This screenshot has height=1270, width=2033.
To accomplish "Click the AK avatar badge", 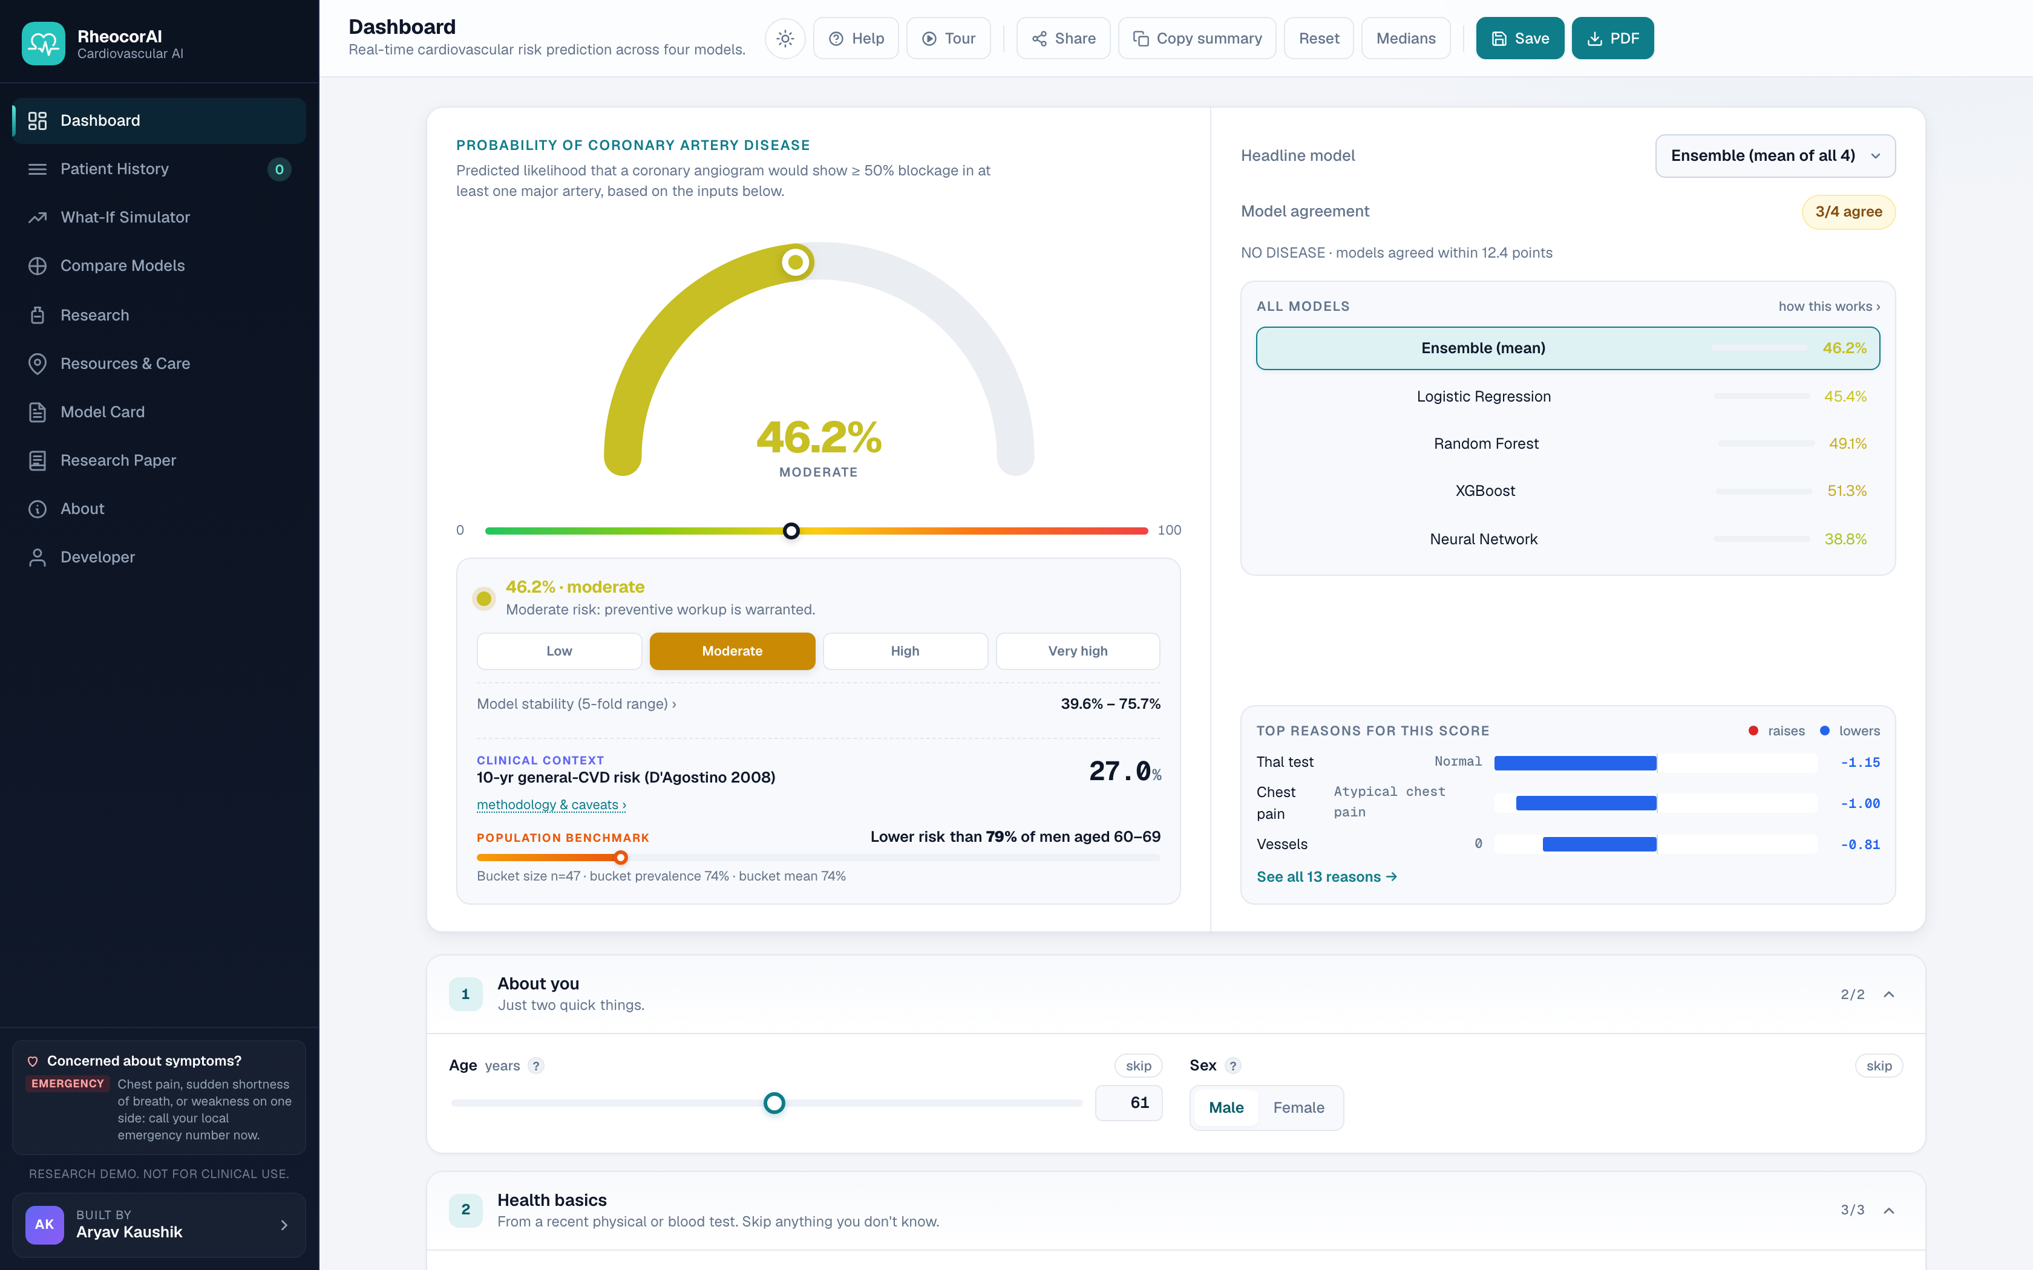I will (45, 1225).
